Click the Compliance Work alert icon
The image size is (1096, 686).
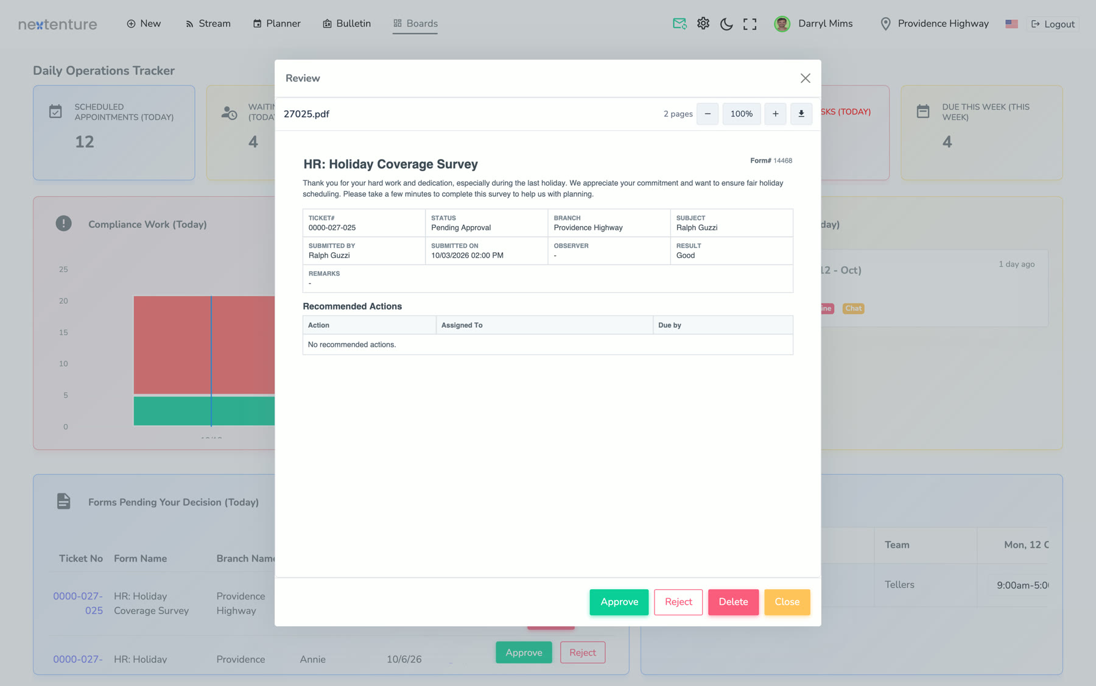63,224
